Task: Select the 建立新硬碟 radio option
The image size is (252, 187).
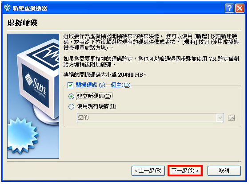Action: (71, 97)
